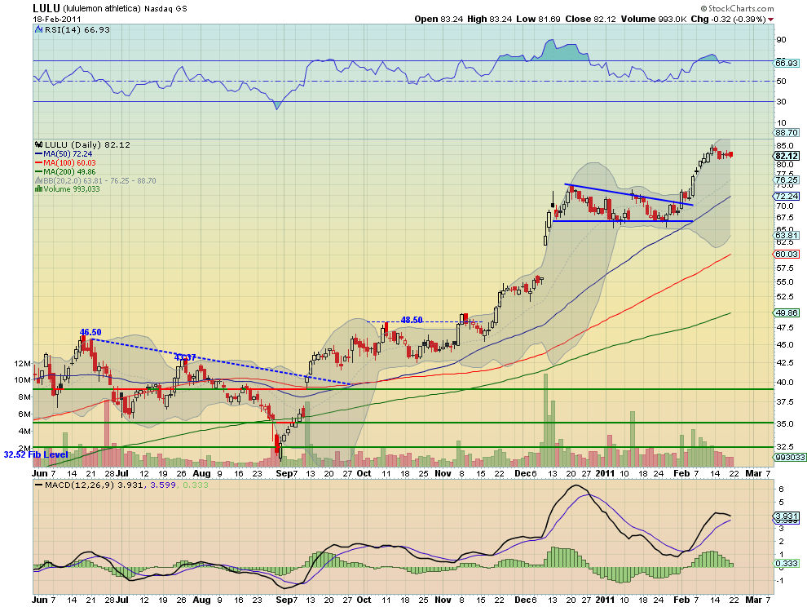This screenshot has height=607, width=807.
Task: Click the 18-Feb-2011 date label
Action: pos(55,19)
